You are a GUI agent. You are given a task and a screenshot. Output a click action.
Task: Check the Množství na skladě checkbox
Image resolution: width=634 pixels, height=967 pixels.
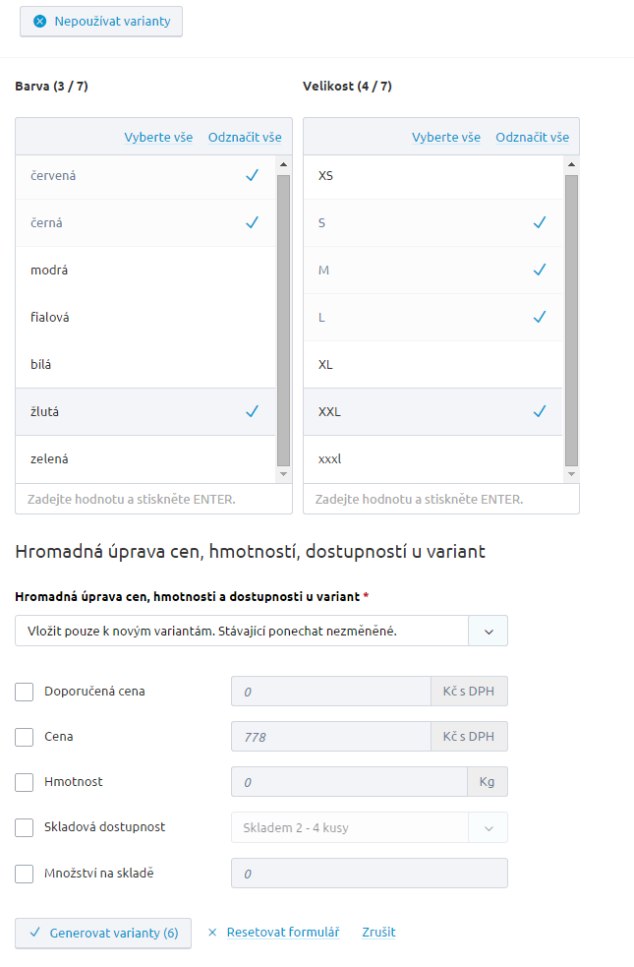(24, 874)
